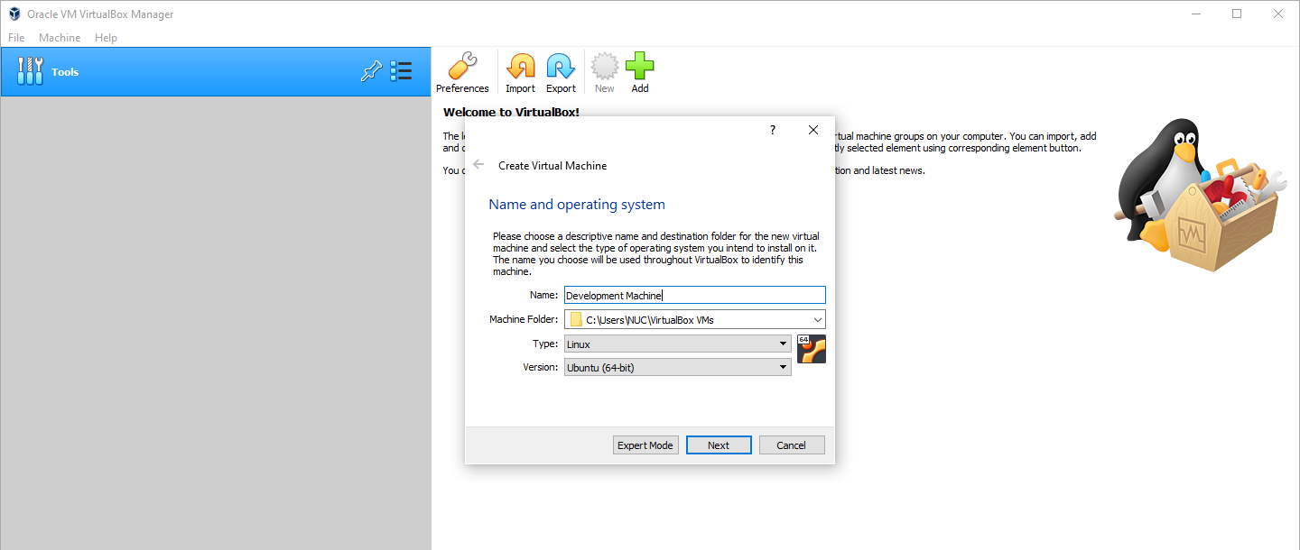
Task: Click the green Add machine icon
Action: 640,73
